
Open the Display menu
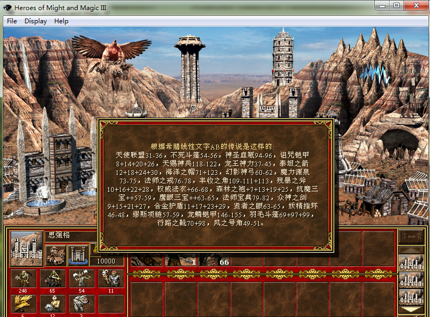click(36, 21)
